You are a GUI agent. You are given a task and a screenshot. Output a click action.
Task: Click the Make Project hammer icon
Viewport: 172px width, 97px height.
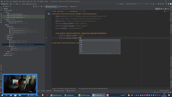tap(117, 4)
